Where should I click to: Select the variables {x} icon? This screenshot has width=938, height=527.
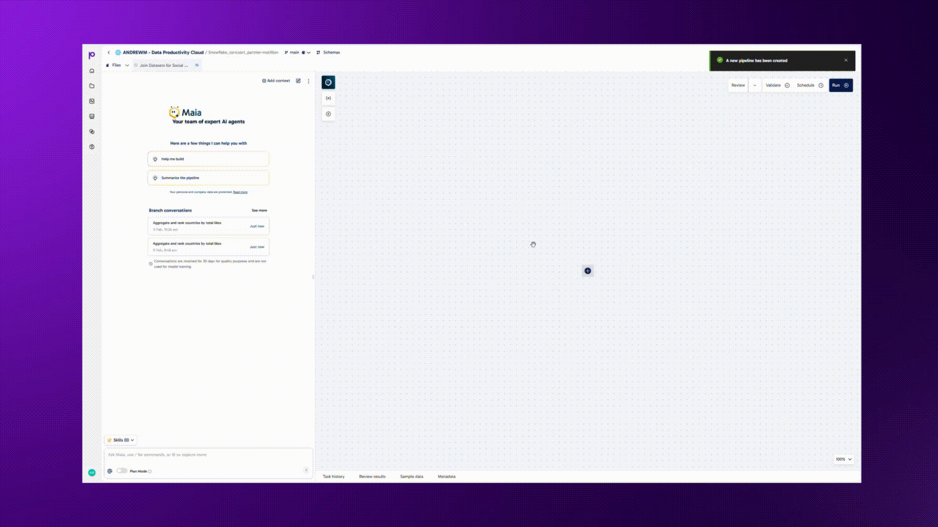click(x=328, y=98)
